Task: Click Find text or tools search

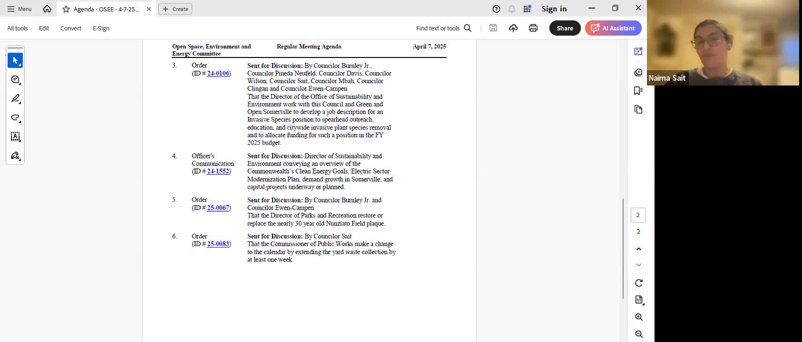Action: (443, 28)
